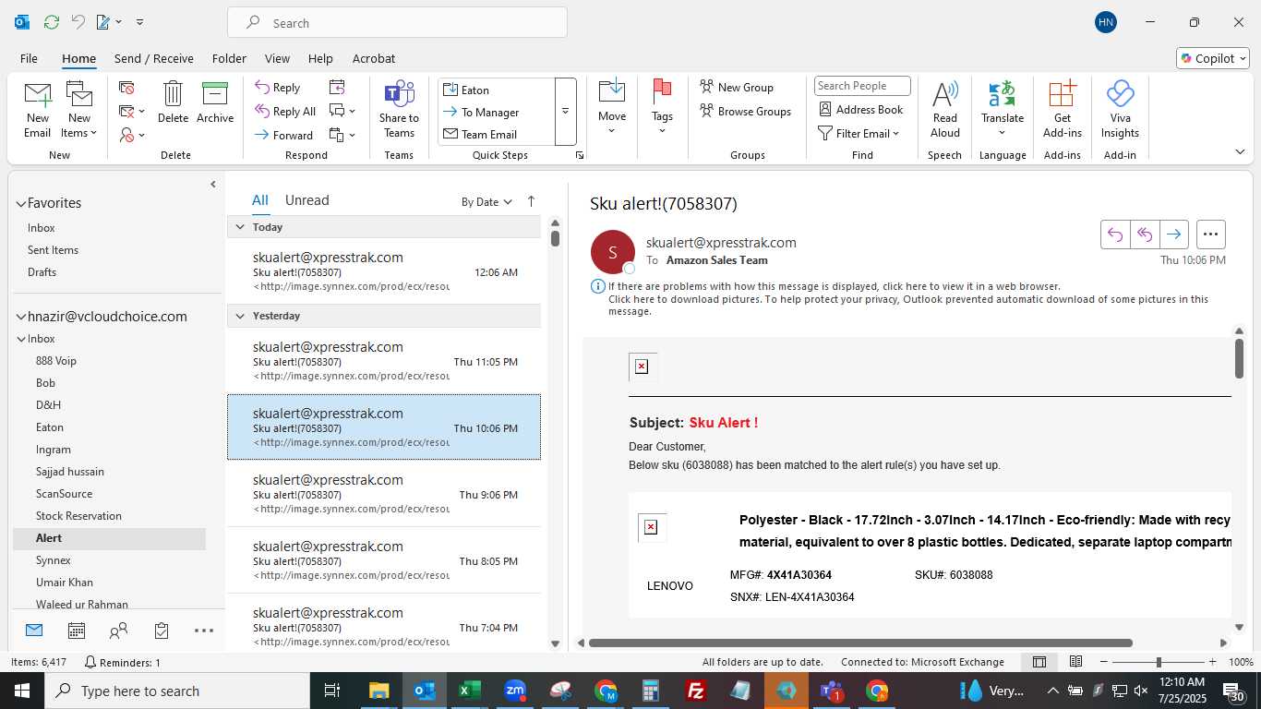Image resolution: width=1261 pixels, height=709 pixels.
Task: Open the Acrobat tab
Action: [x=374, y=58]
